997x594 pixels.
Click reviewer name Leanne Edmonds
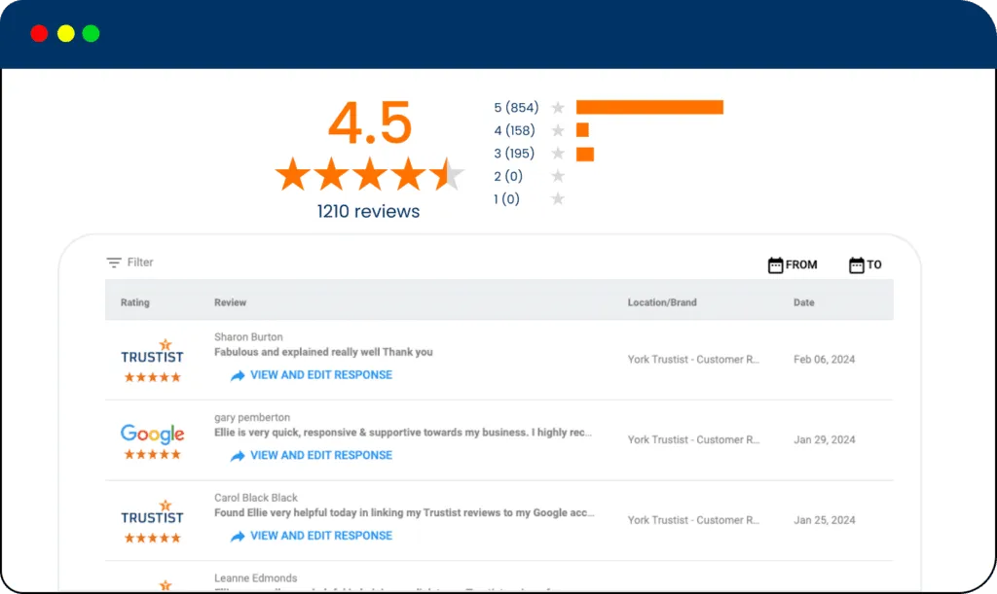tap(256, 578)
